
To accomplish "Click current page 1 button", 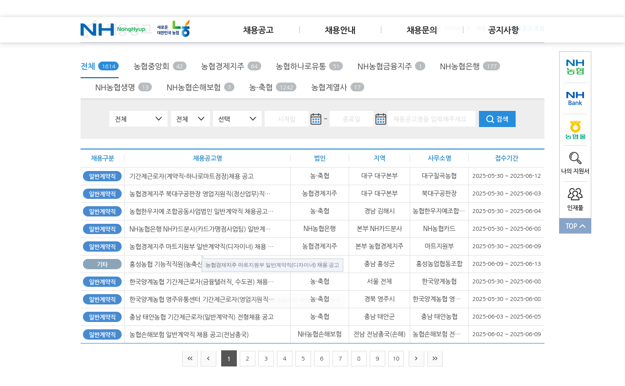I will click(x=229, y=359).
